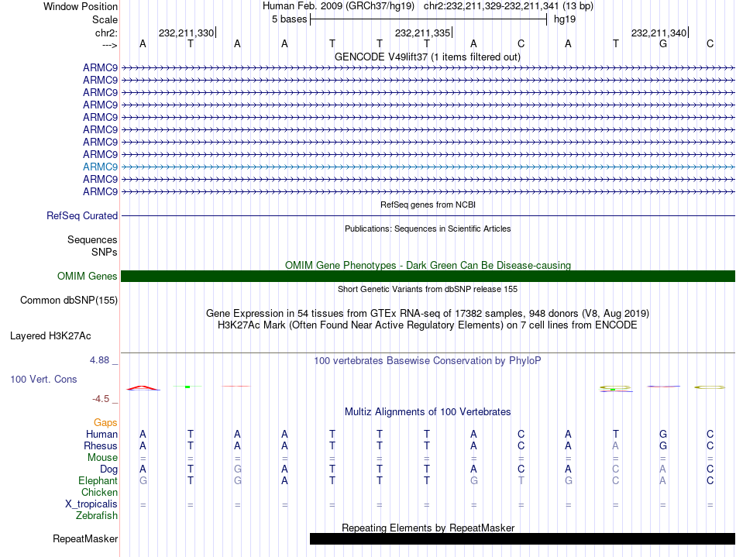The width and height of the screenshot is (736, 557).
Task: Click the black RepeatMasker element bar
Action: point(522,538)
